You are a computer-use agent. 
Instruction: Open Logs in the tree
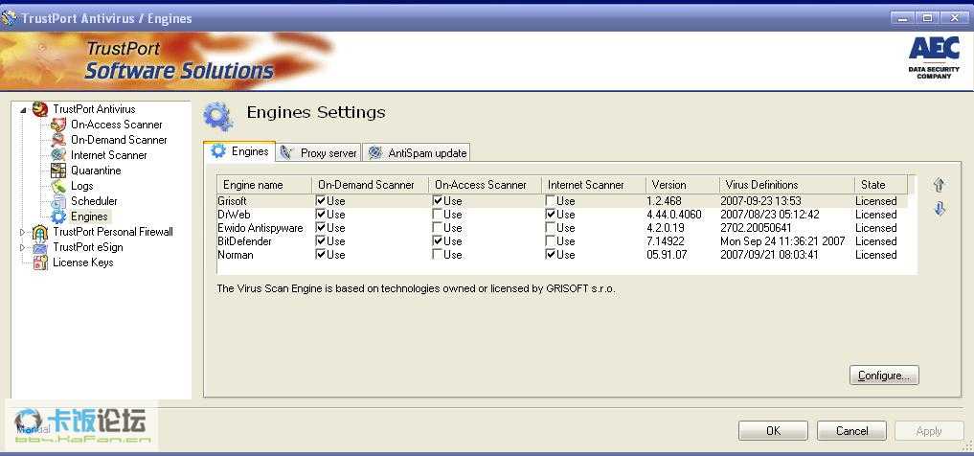click(81, 186)
